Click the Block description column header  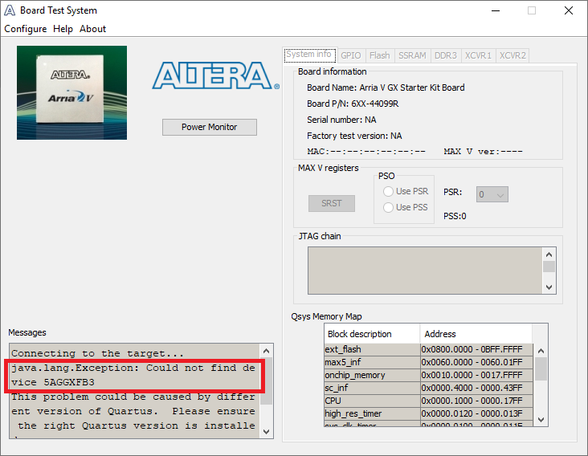pyautogui.click(x=372, y=334)
